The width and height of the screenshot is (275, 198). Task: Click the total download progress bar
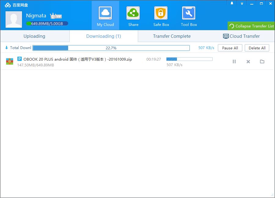[x=111, y=48]
